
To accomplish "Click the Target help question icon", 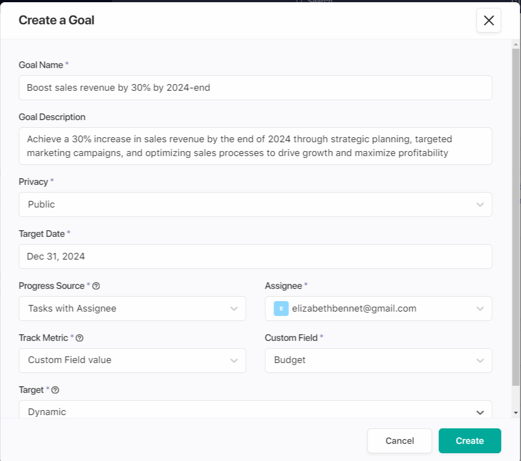I will [x=55, y=390].
